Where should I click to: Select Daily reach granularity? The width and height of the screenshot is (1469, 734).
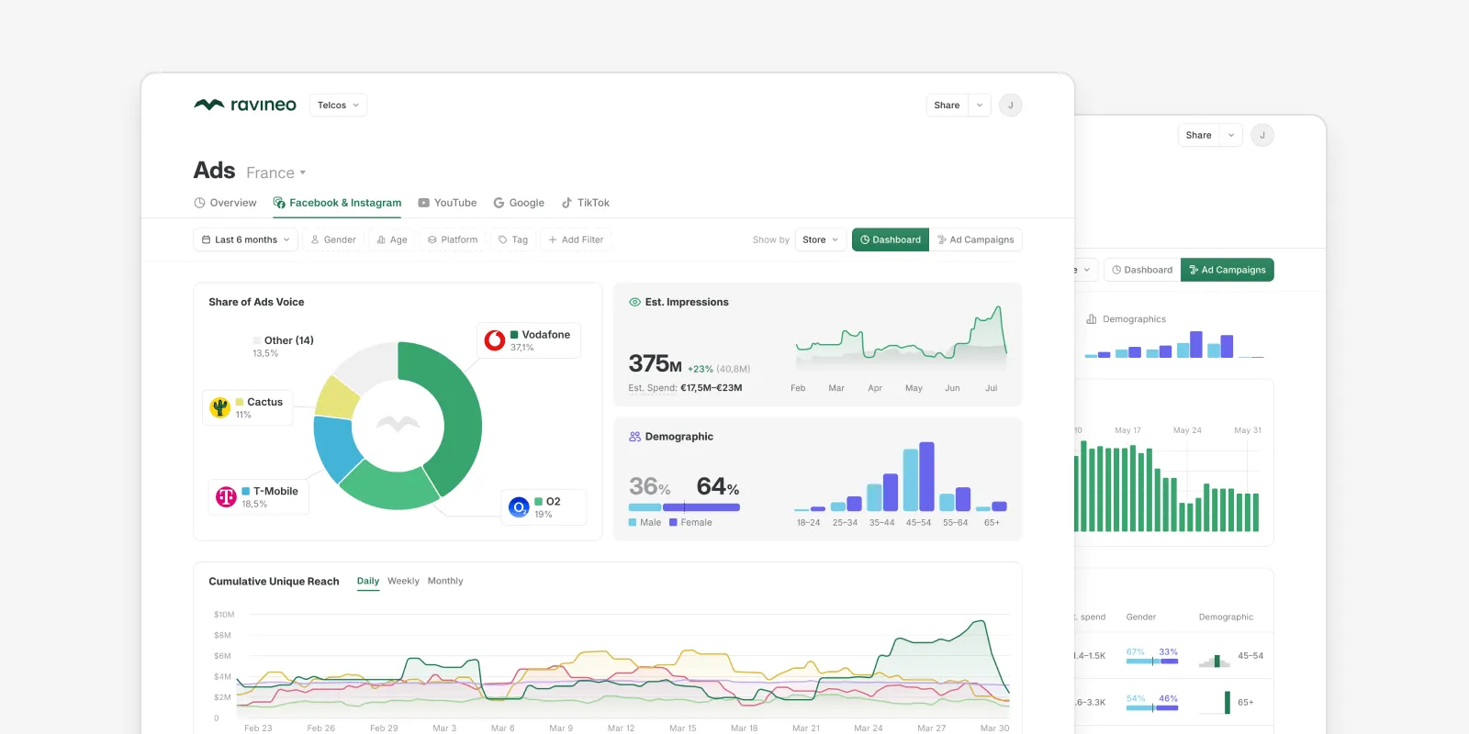coord(368,581)
